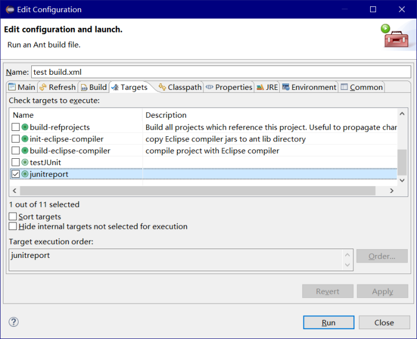Click the Name column header
This screenshot has width=417, height=339.
click(76, 115)
